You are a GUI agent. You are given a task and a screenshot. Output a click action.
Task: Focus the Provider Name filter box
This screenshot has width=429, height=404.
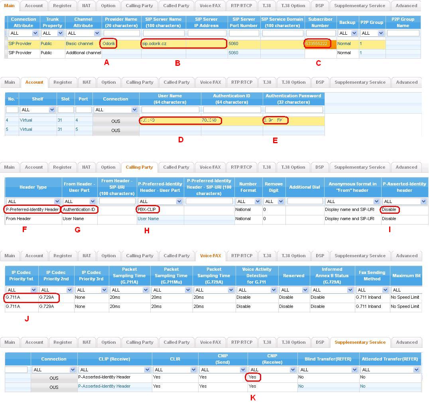coord(122,33)
